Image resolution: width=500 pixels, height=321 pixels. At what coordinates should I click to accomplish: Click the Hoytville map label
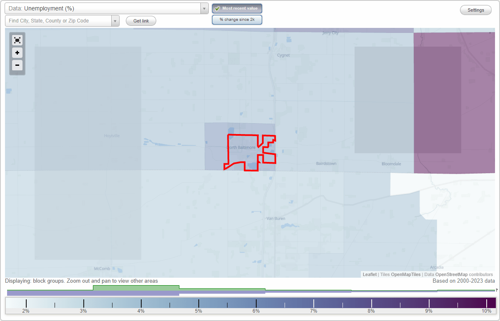tap(112, 136)
